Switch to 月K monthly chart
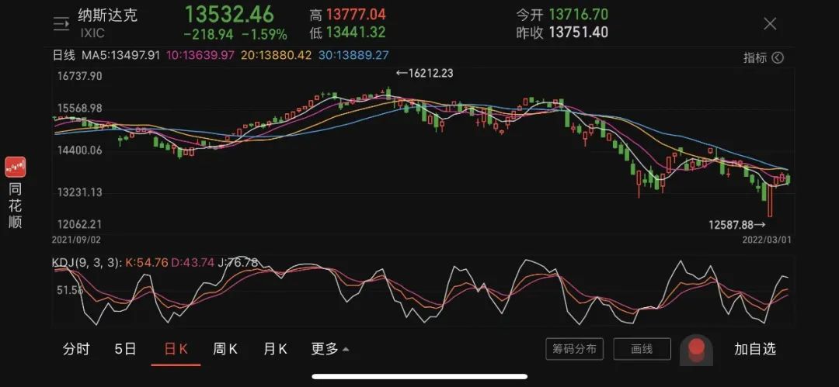The height and width of the screenshot is (387, 839). [x=276, y=349]
